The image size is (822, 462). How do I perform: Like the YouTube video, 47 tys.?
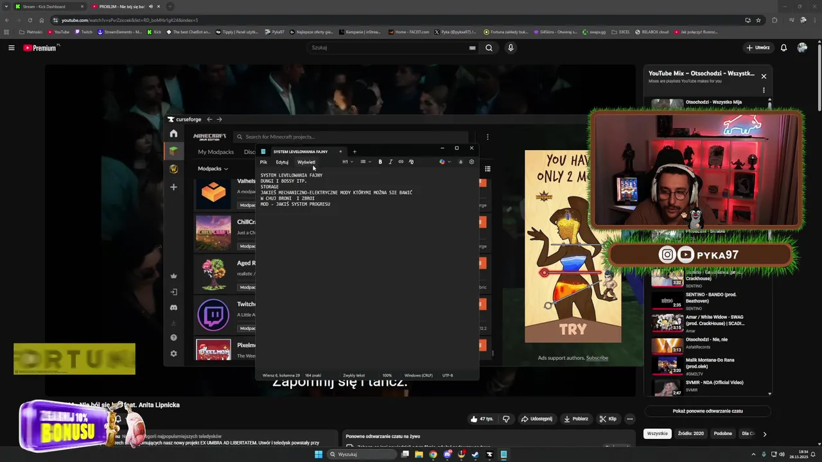(x=481, y=419)
